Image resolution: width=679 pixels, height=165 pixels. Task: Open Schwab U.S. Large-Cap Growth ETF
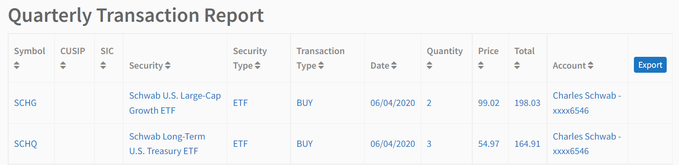[175, 103]
